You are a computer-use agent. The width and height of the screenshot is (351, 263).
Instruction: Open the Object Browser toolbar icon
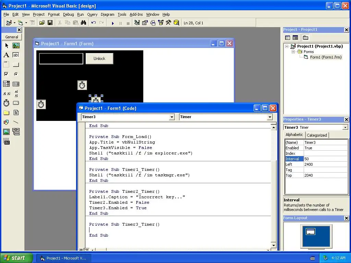click(161, 23)
